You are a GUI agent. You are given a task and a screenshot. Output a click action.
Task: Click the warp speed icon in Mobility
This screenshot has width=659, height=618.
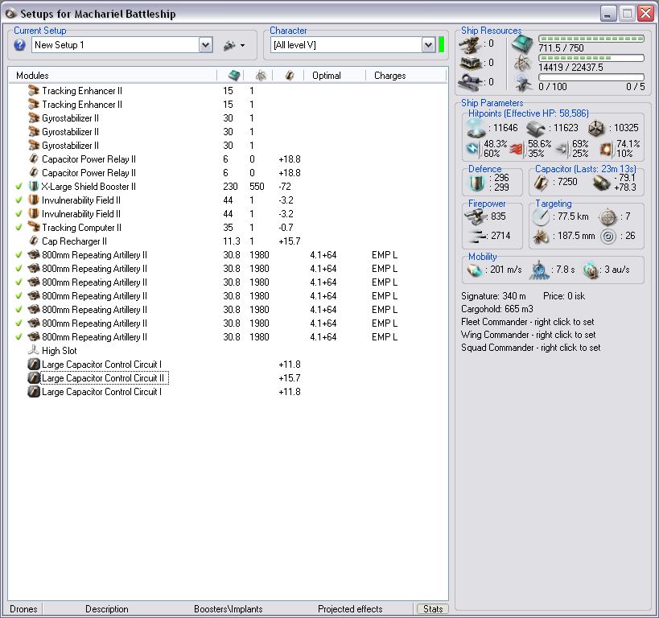point(590,270)
